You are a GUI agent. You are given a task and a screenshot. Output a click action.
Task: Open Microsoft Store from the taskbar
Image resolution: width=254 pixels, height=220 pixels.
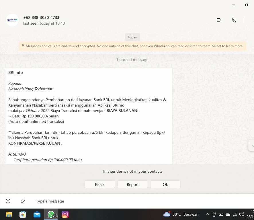click(23, 214)
